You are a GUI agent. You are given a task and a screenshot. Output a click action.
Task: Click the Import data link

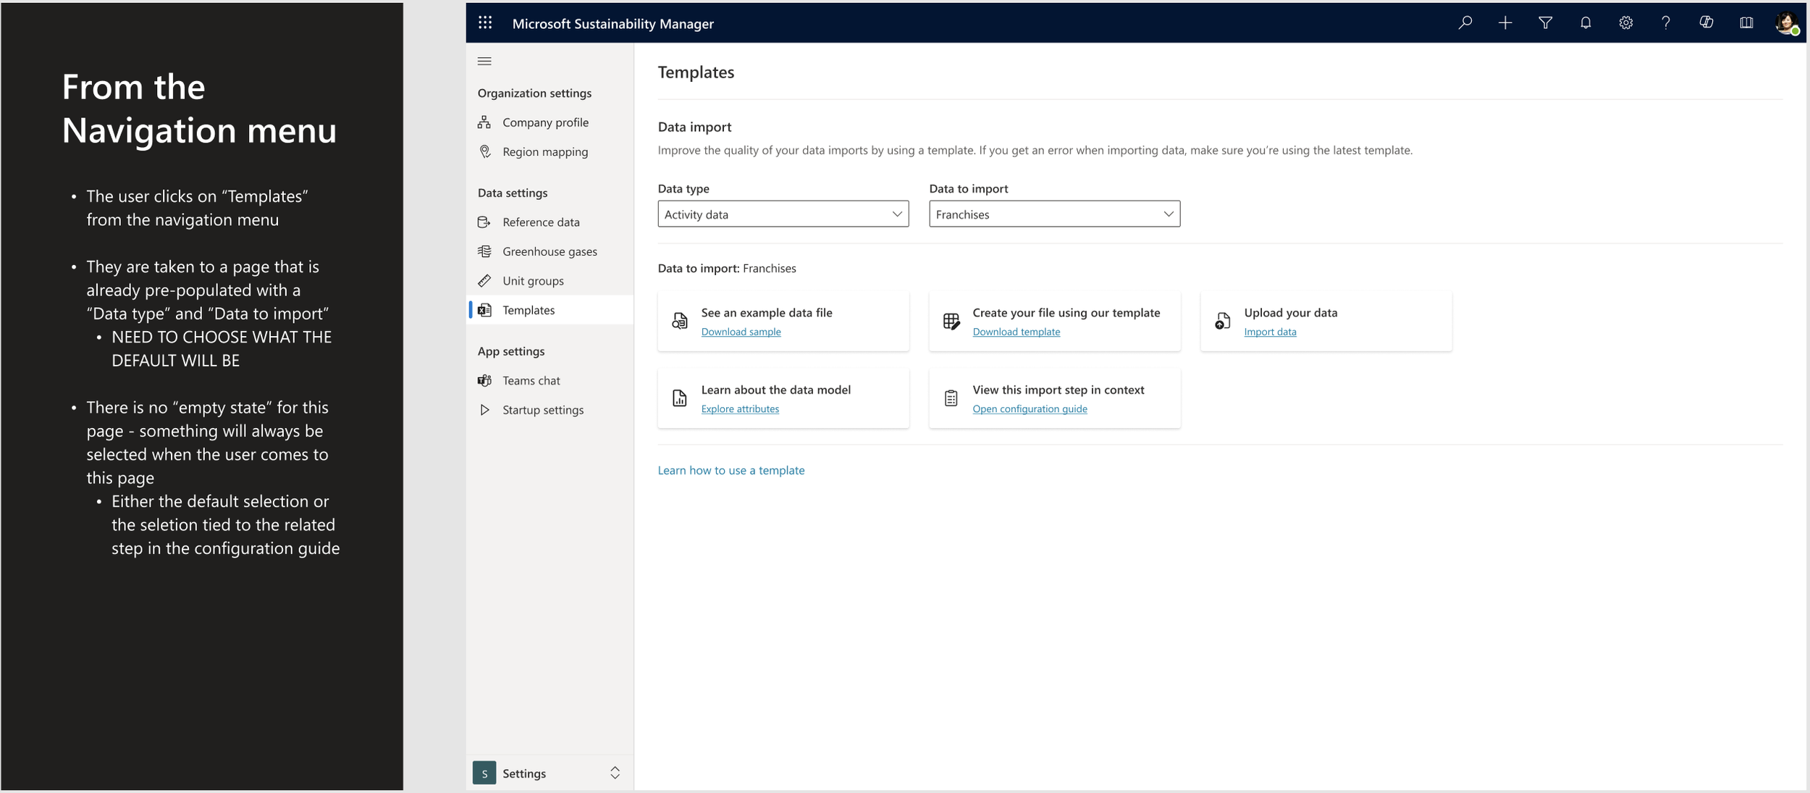click(1270, 332)
